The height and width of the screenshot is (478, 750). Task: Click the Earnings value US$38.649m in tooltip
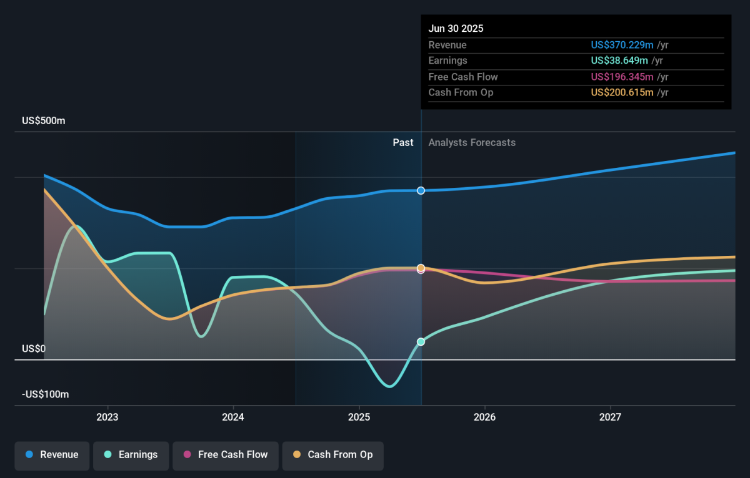pos(620,61)
